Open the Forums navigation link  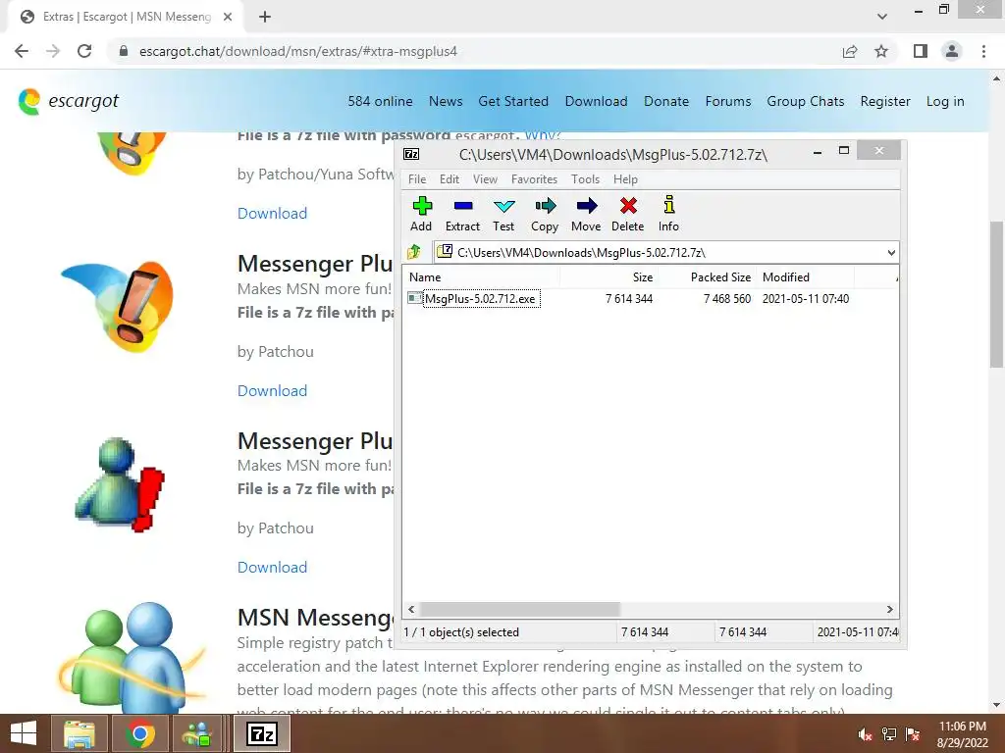pos(728,101)
